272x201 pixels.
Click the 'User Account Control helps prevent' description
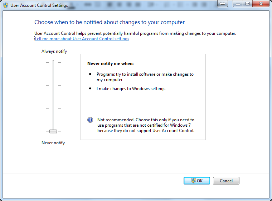(135, 33)
